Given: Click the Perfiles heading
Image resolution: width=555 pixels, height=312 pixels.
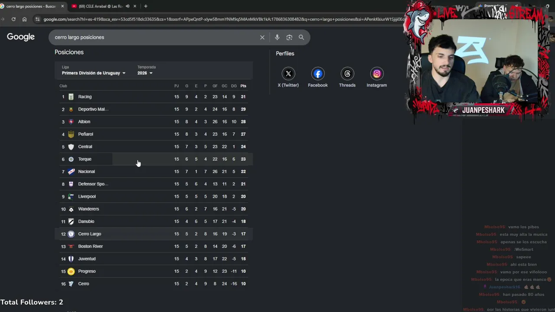Looking at the screenshot, I should click(285, 53).
